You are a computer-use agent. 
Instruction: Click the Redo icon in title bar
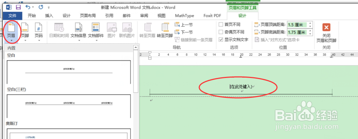click(41, 7)
